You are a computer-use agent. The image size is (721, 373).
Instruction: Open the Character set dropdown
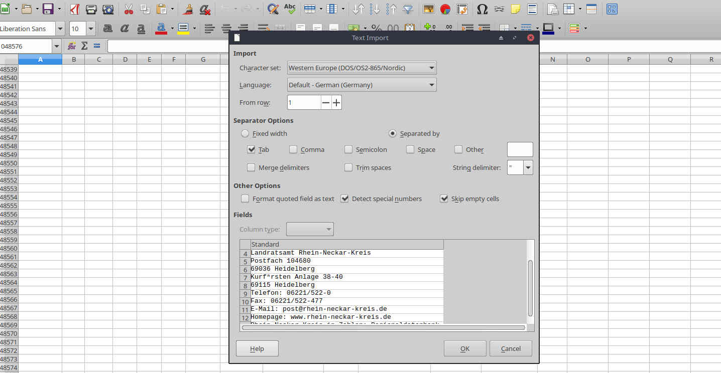coord(362,68)
